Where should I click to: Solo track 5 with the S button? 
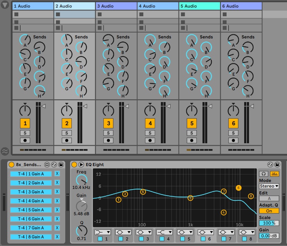192,133
